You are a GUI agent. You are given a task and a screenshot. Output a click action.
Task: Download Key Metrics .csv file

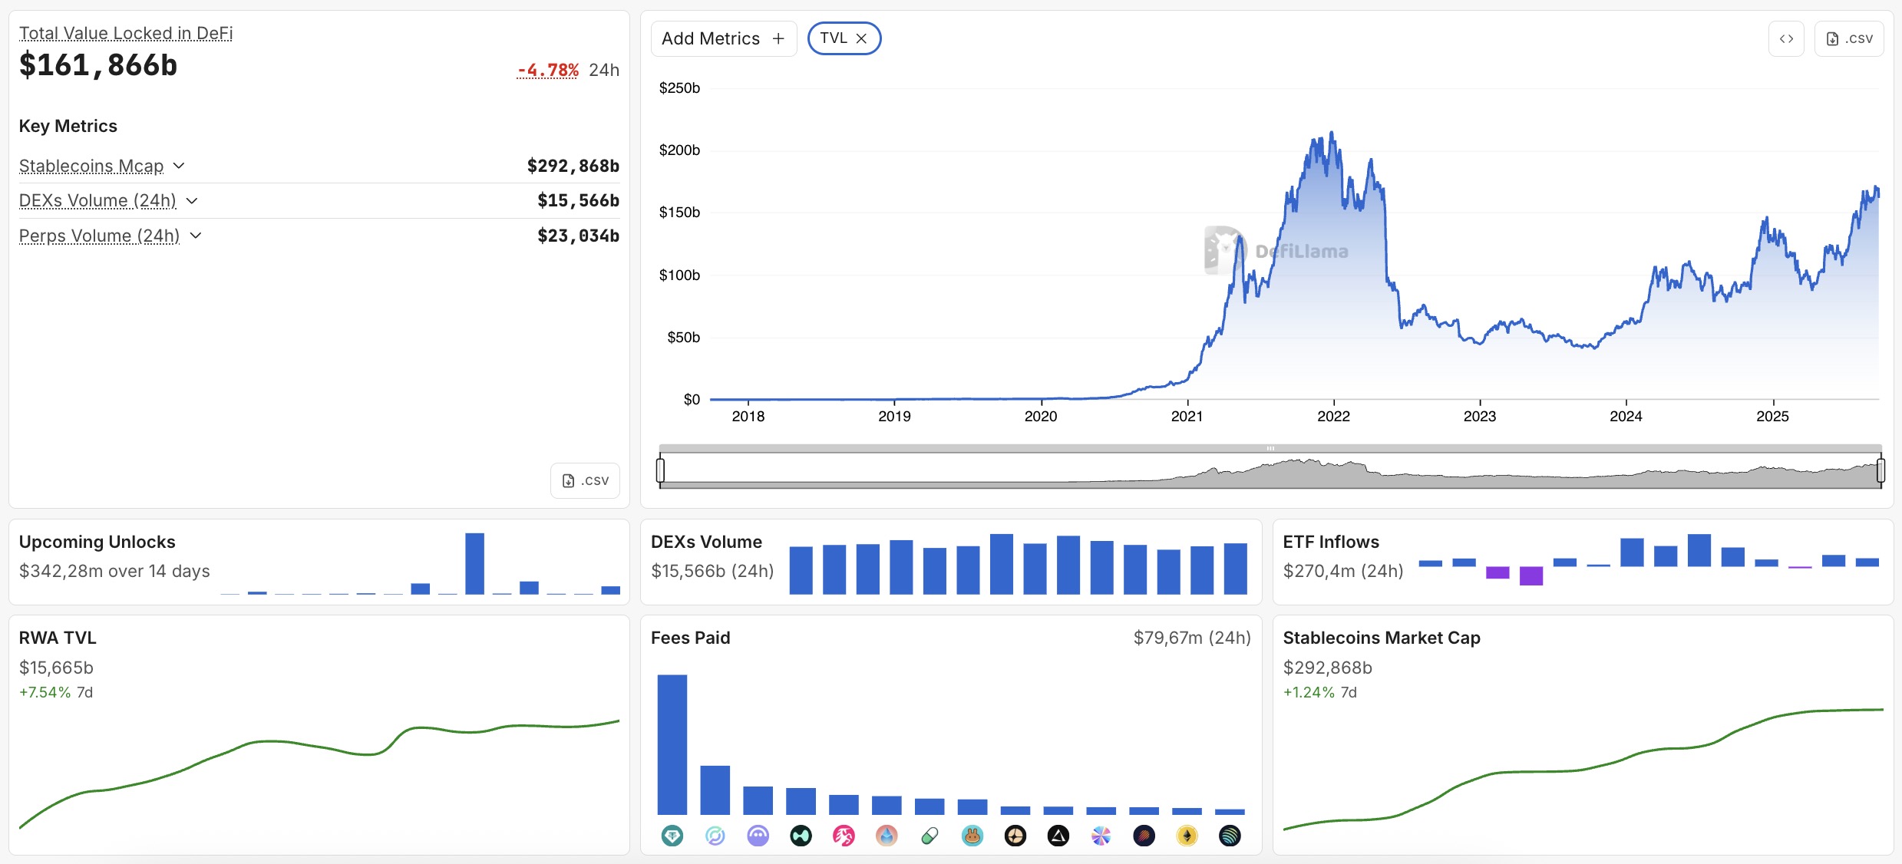[x=585, y=480]
